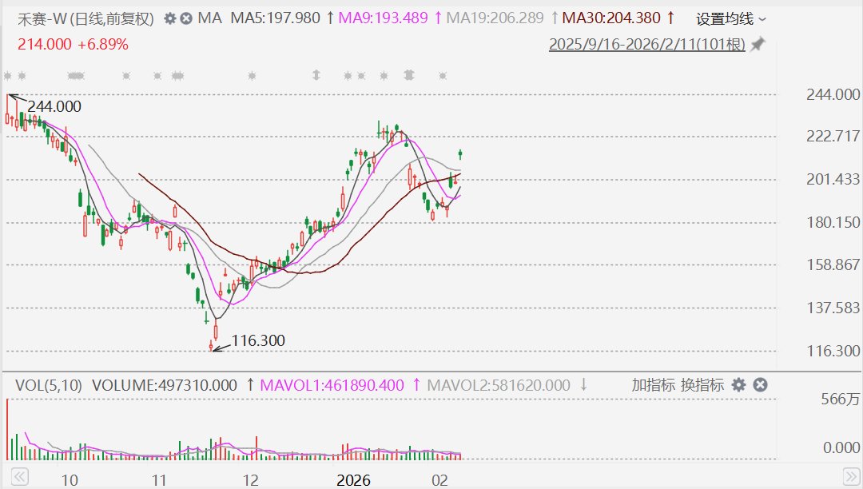Click the 10 month label on the time axis
This screenshot has height=489, width=863.
pos(70,480)
